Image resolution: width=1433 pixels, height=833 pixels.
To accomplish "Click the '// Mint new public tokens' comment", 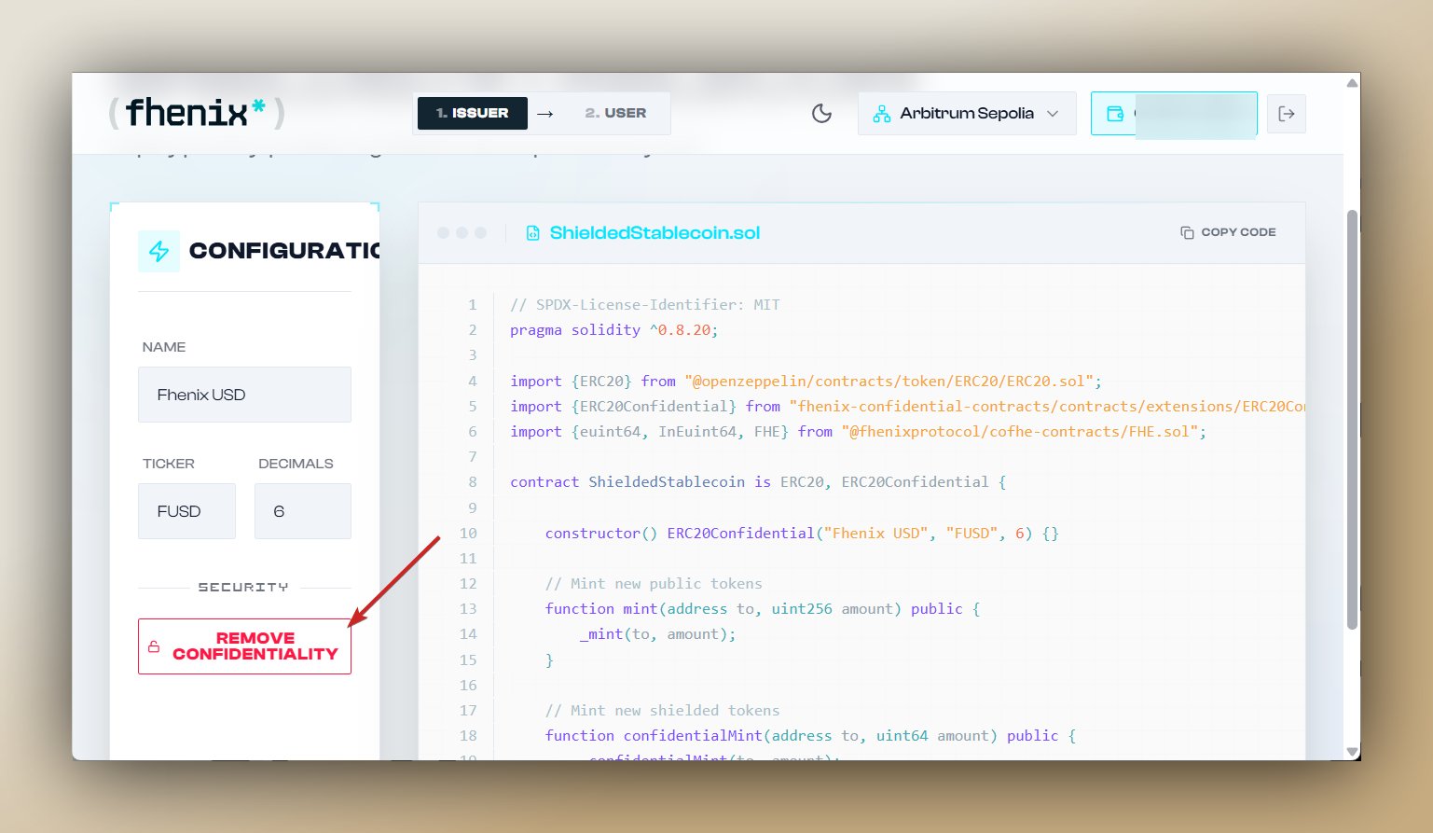I will [654, 584].
